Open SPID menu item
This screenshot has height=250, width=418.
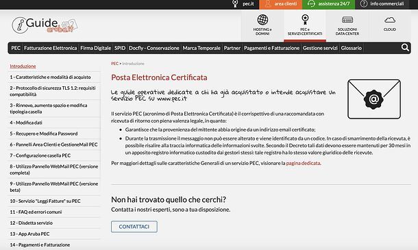[x=120, y=48]
